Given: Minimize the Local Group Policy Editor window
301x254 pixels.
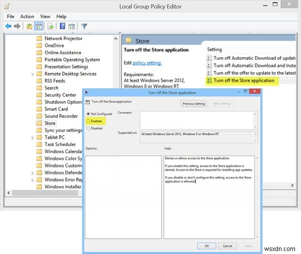Looking at the screenshot, I should click(x=265, y=5).
